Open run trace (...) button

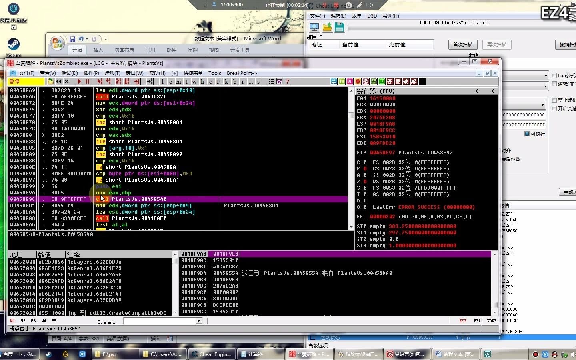pyautogui.click(x=251, y=82)
